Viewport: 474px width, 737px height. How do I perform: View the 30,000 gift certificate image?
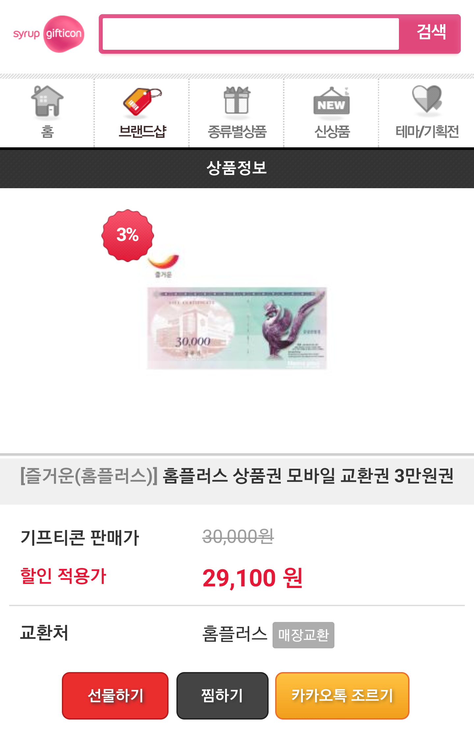click(237, 328)
